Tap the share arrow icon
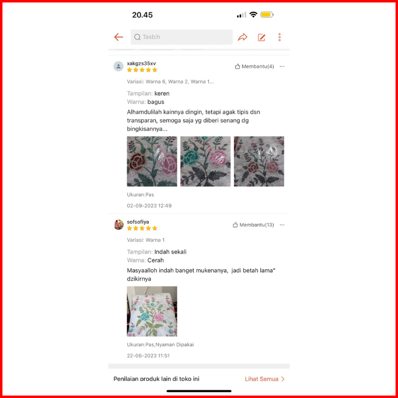Screen dimensions: 398x398 (242, 37)
